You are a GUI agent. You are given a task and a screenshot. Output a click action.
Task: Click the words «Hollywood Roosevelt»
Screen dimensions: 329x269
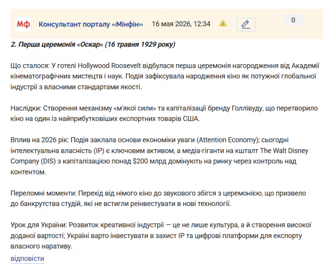109,66
